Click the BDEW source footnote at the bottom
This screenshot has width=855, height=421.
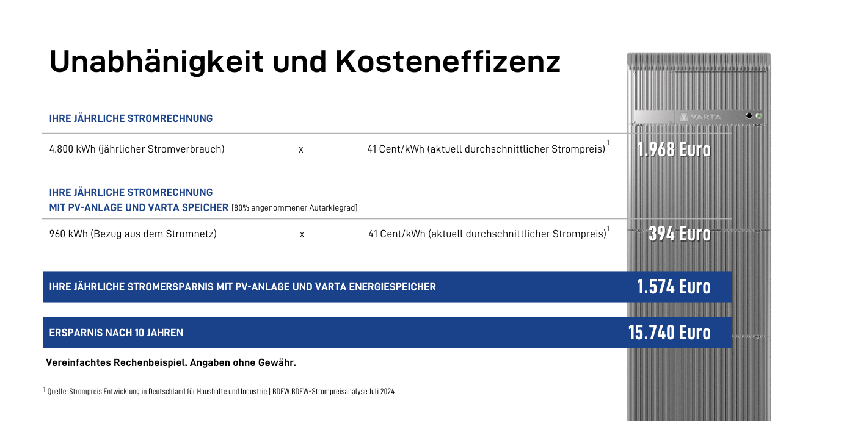(220, 392)
